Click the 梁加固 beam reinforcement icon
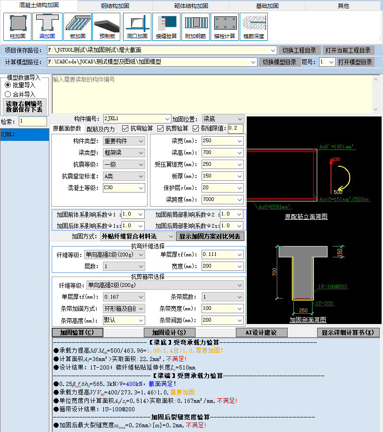This screenshot has width=383, height=432. (47, 26)
